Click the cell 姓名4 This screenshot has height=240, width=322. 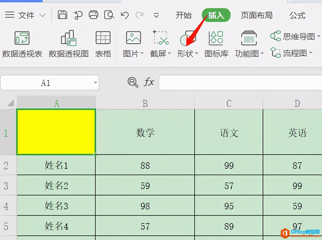point(56,226)
